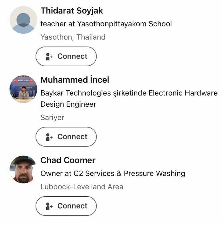Connect with Thidarat Soyjak
222x226 pixels.
pos(66,56)
